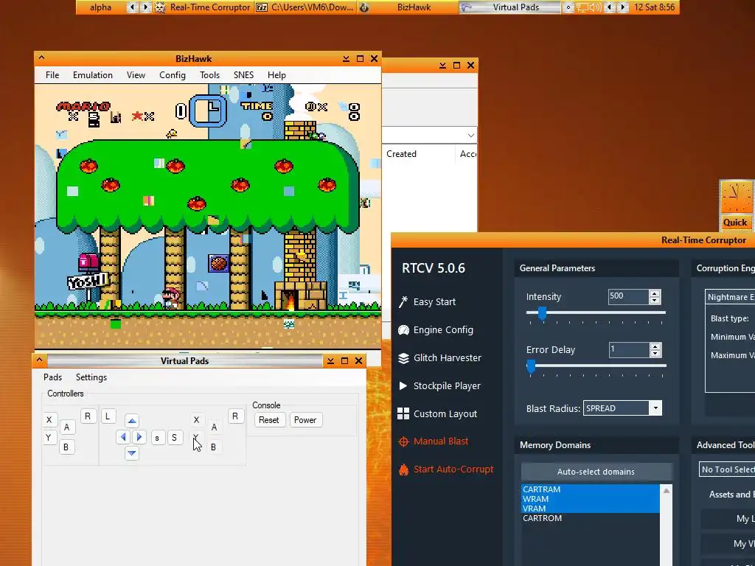
Task: Click the Error Delay value field
Action: pyautogui.click(x=629, y=349)
